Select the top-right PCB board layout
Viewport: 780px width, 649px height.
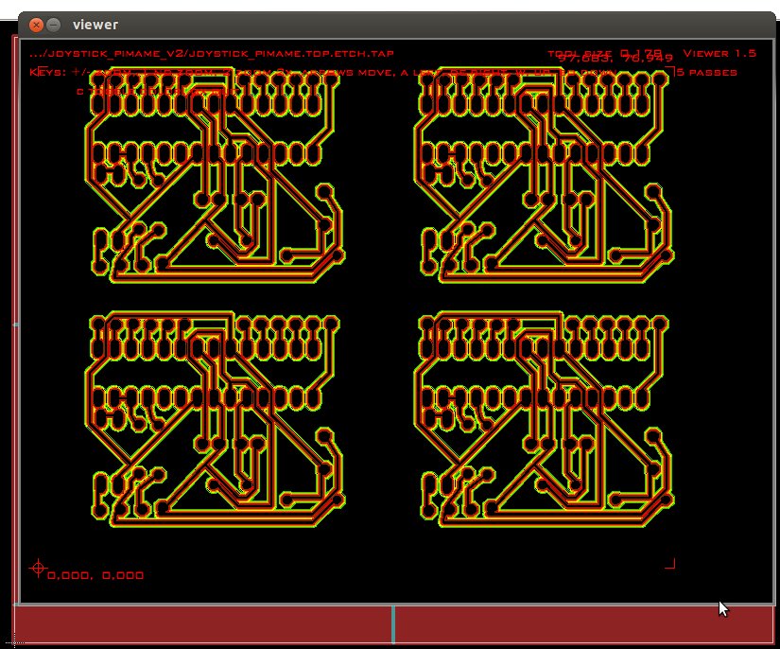tap(545, 177)
